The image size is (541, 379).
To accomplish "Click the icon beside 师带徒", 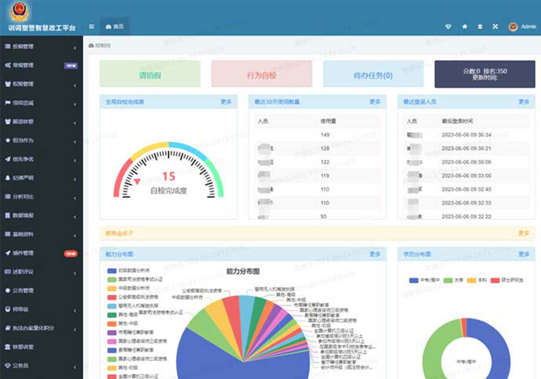I will click(x=8, y=309).
